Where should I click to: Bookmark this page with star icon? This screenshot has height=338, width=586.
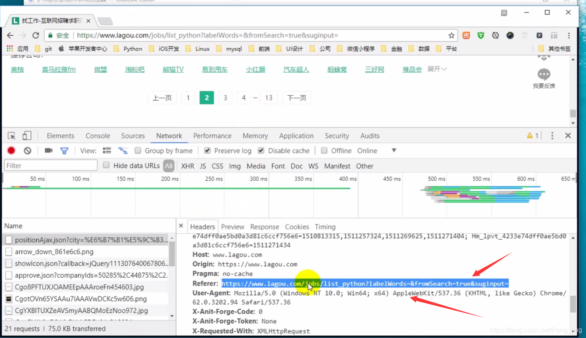[451, 35]
